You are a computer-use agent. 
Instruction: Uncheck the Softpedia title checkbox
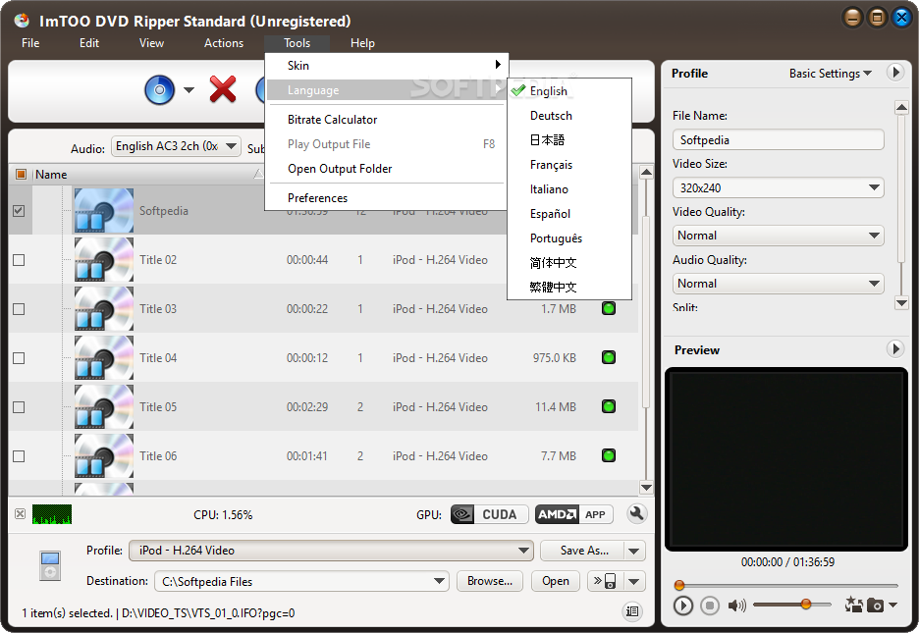click(19, 211)
